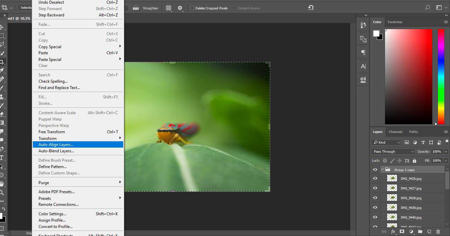Open crop settings gear menu
This screenshot has width=450, height=236.
(180, 8)
